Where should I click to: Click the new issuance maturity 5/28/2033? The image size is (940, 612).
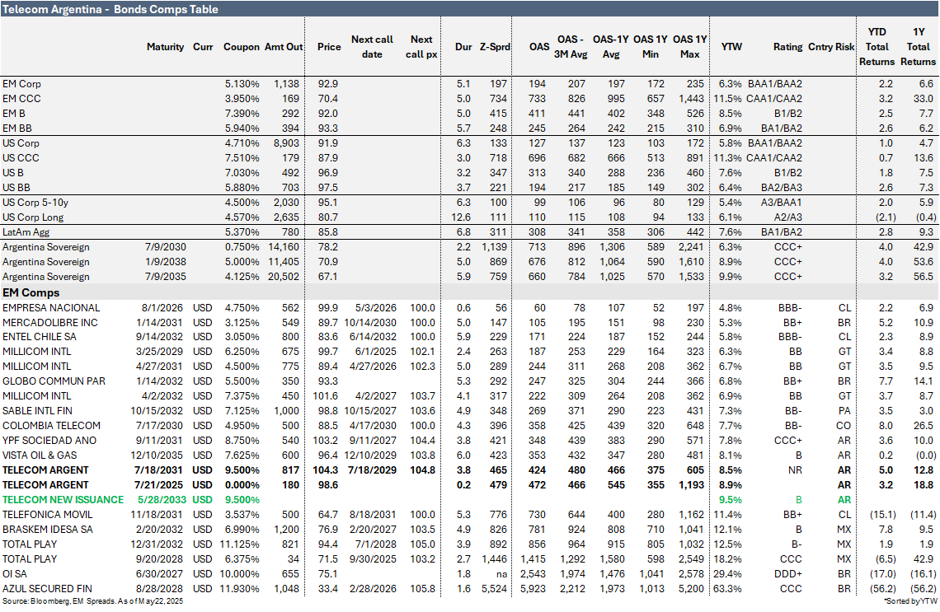pyautogui.click(x=161, y=499)
